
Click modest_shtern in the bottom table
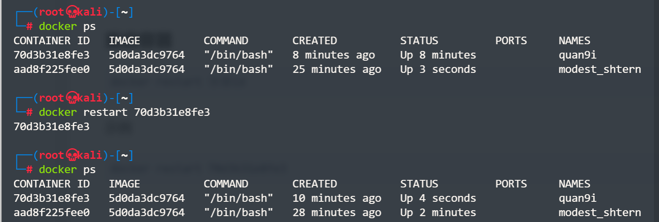pyautogui.click(x=600, y=213)
